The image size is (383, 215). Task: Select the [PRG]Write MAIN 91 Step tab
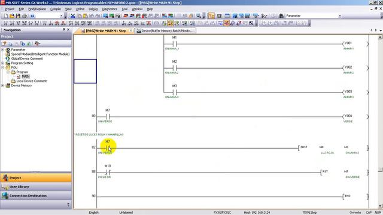tap(105, 30)
